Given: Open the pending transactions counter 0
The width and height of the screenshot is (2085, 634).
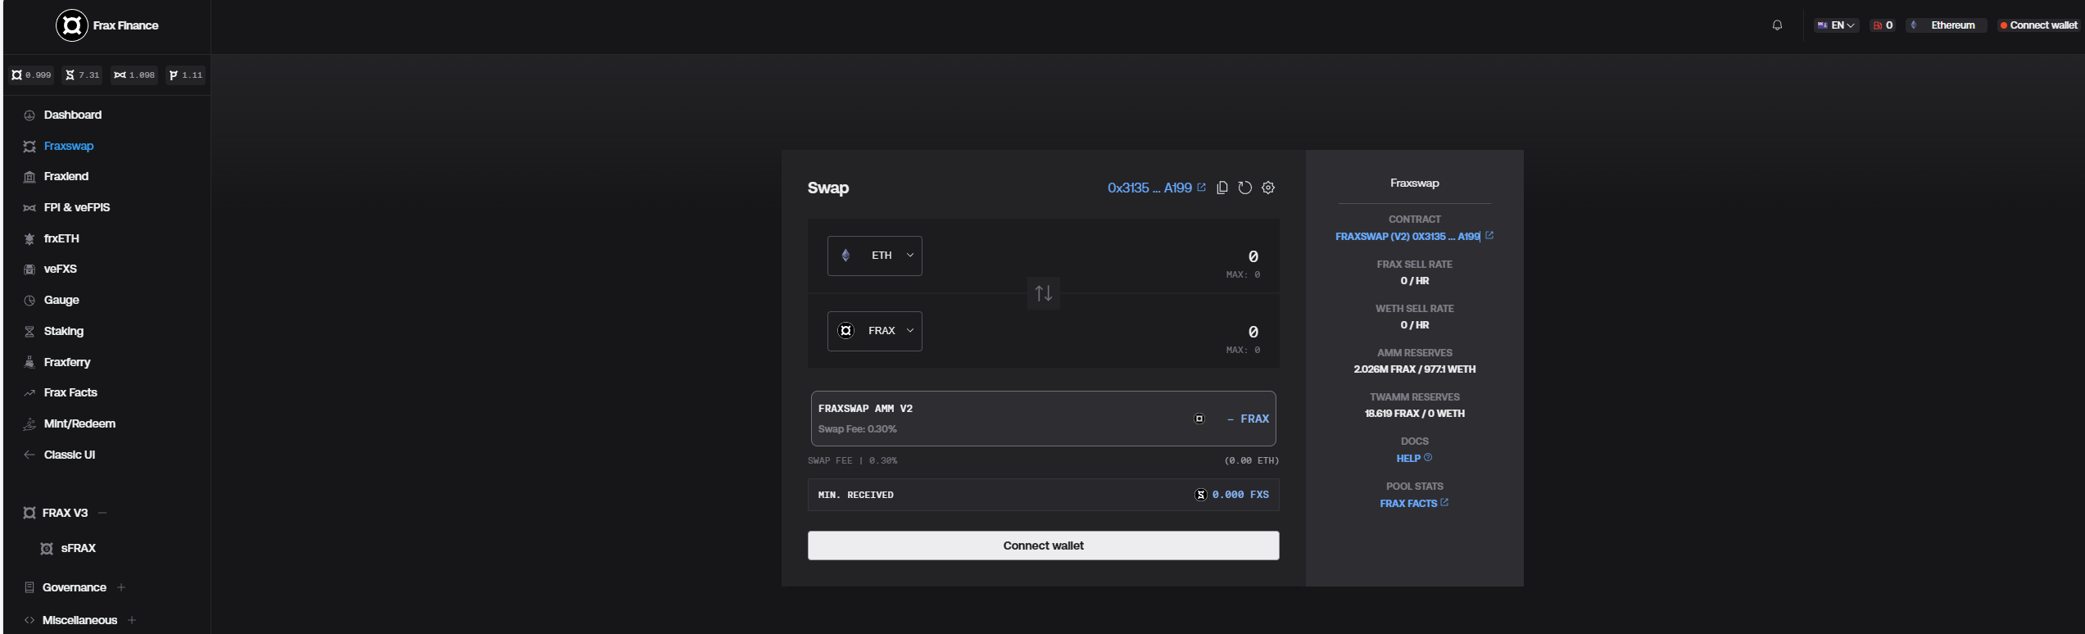Looking at the screenshot, I should pyautogui.click(x=1882, y=25).
